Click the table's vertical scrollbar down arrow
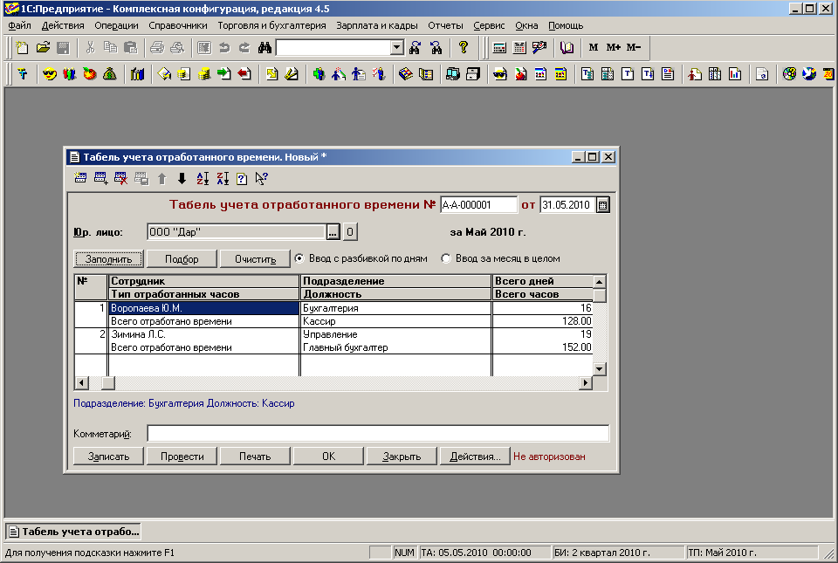Screen dimensions: 838x563 pyautogui.click(x=600, y=369)
